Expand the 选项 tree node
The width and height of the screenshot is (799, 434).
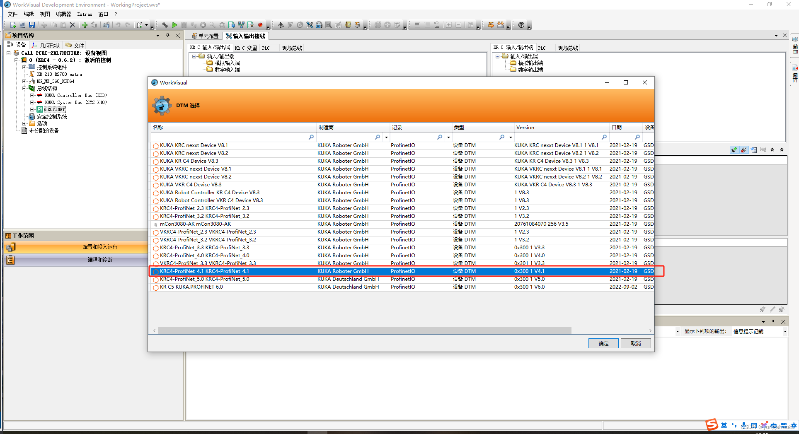(24, 123)
